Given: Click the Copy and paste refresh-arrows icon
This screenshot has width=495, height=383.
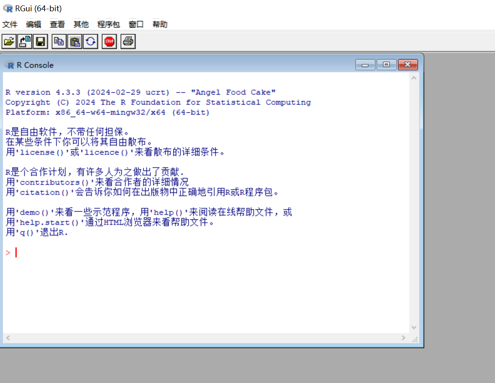Looking at the screenshot, I should click(x=91, y=41).
